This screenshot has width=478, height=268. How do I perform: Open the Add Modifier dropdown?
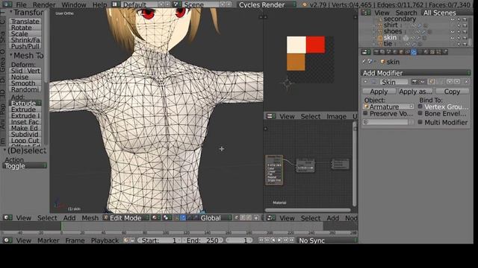click(415, 73)
